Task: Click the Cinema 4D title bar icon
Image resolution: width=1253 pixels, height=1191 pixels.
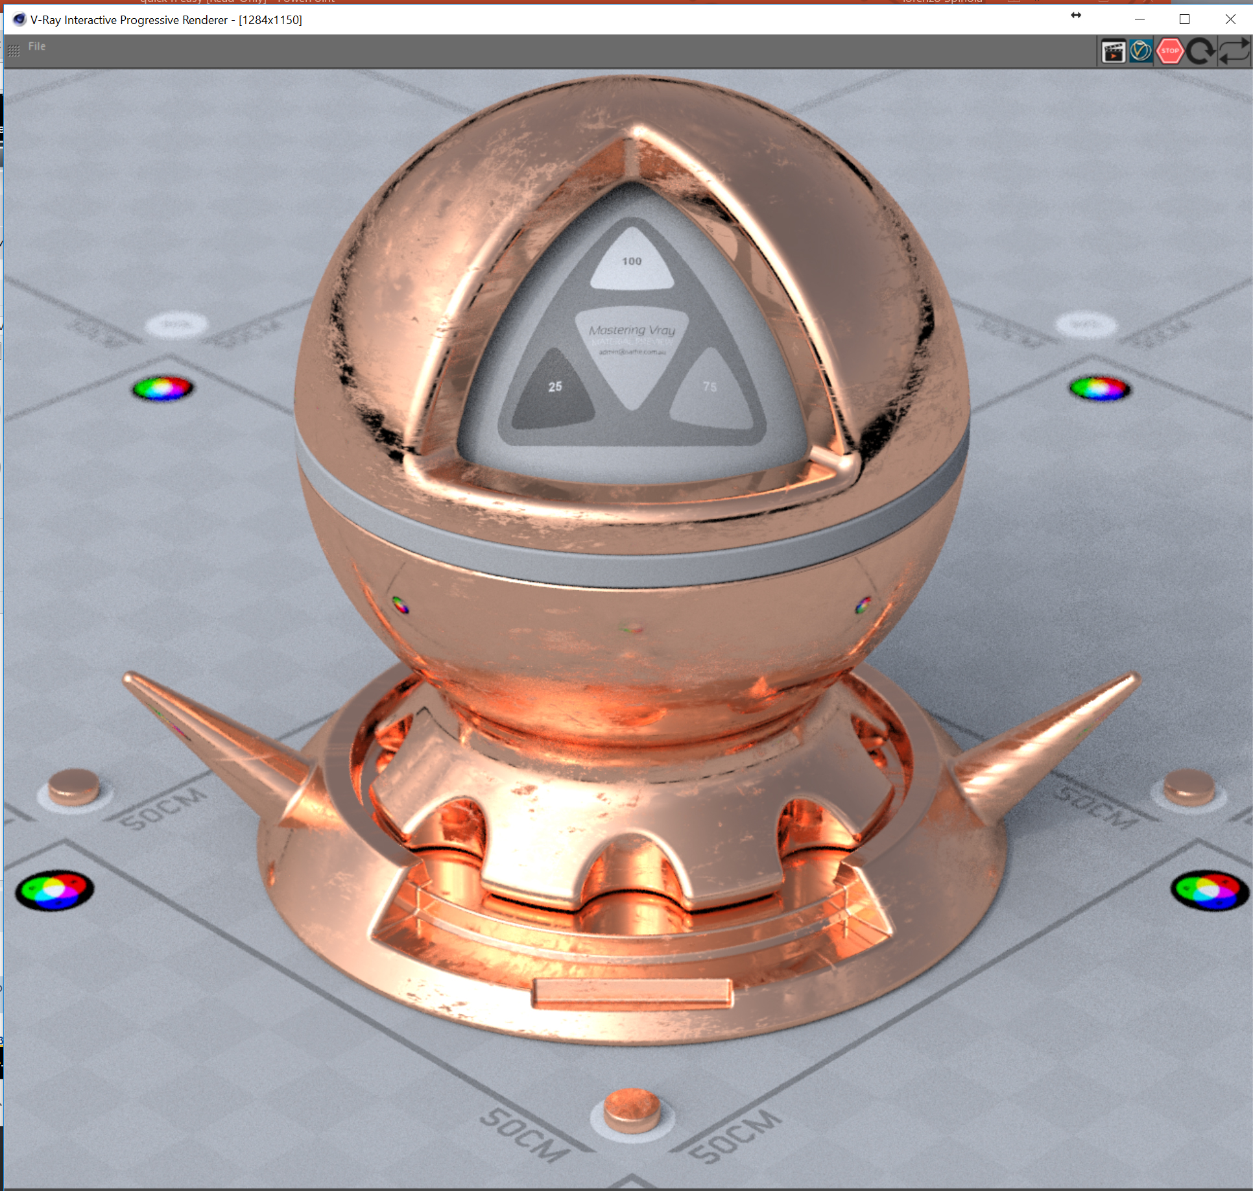Action: [x=19, y=19]
